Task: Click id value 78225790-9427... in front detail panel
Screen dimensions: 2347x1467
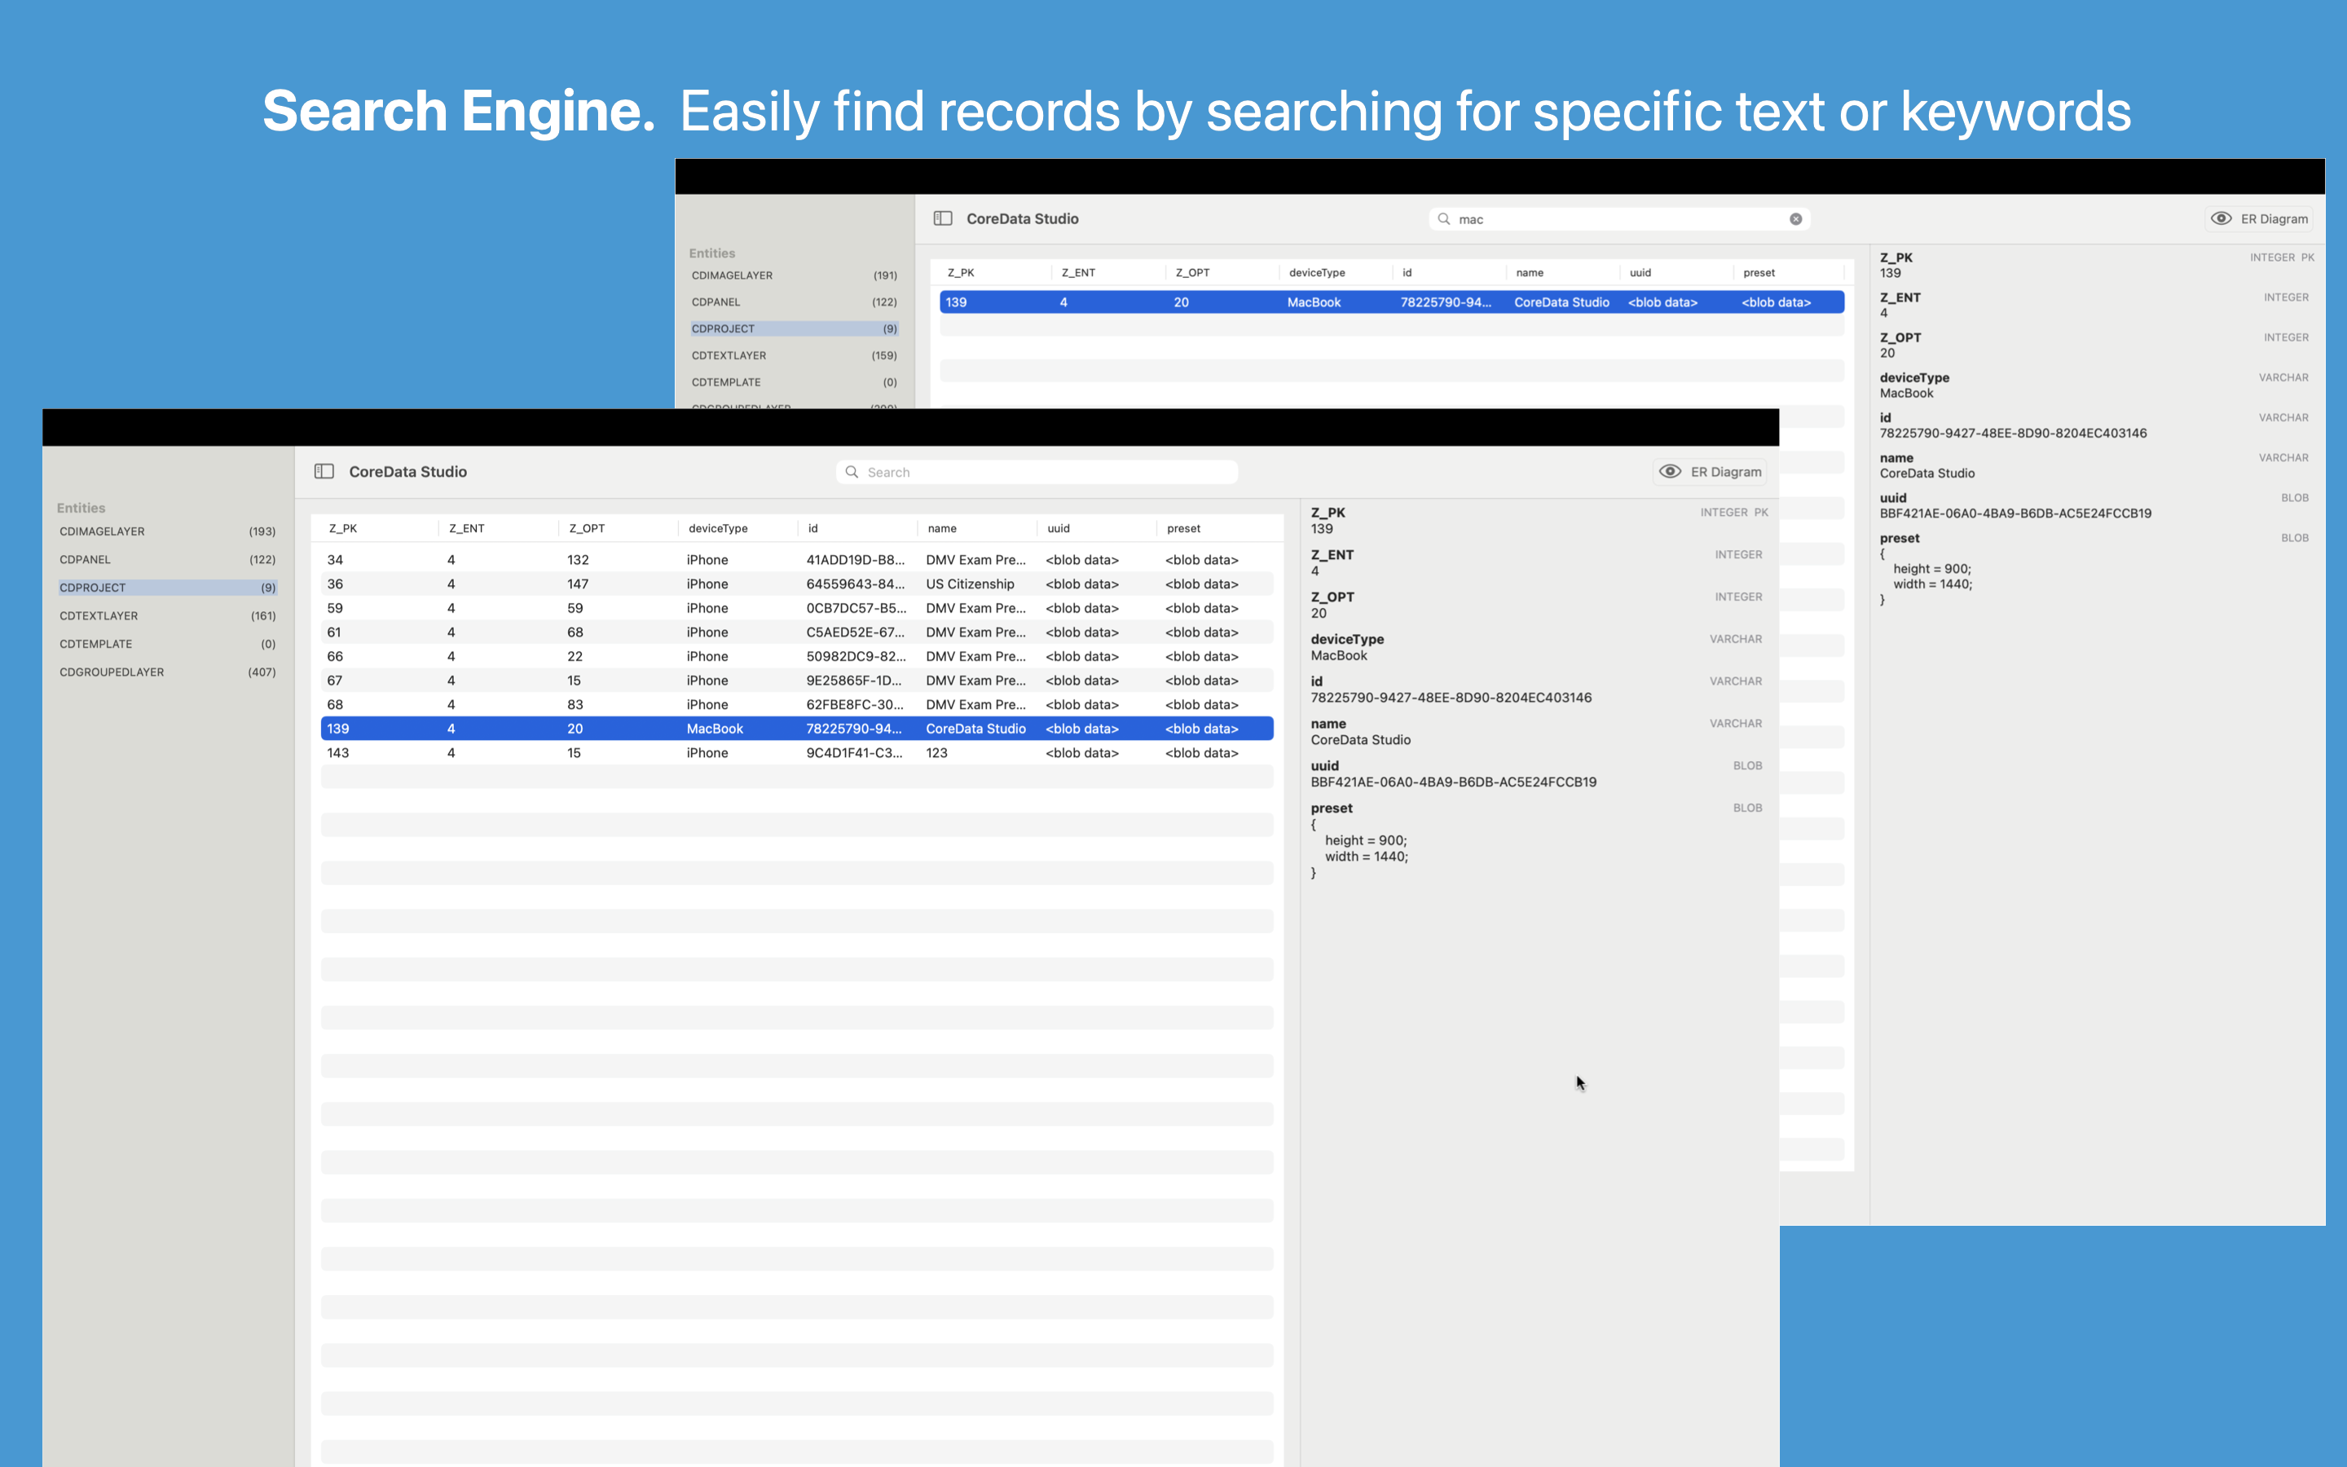Action: 1451,698
